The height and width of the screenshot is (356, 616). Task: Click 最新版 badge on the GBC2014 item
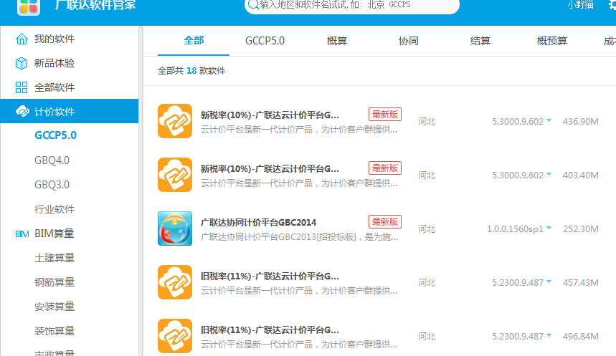click(x=385, y=222)
